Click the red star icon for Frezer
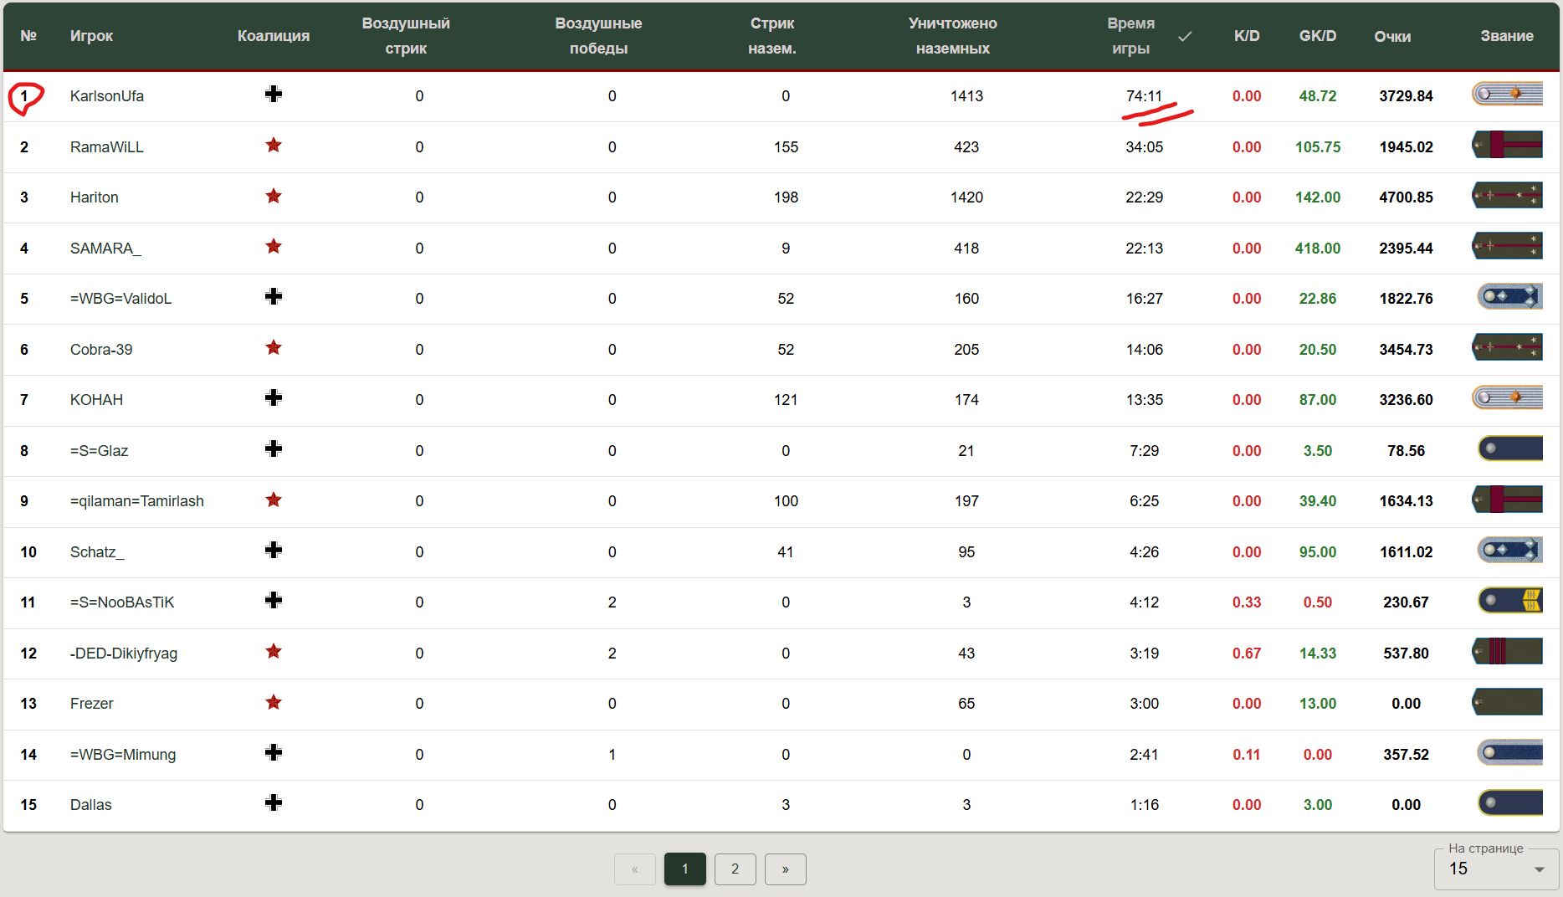Image resolution: width=1563 pixels, height=897 pixels. point(274,702)
